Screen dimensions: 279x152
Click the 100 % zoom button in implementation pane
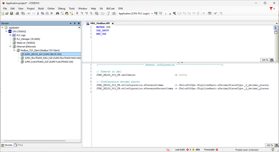coord(270,145)
